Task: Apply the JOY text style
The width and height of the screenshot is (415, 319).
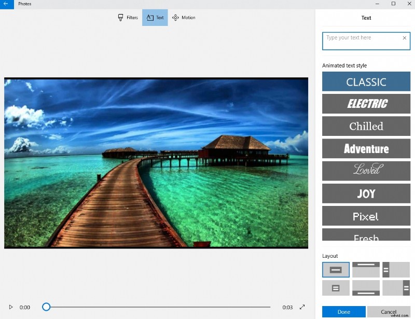Action: click(366, 193)
